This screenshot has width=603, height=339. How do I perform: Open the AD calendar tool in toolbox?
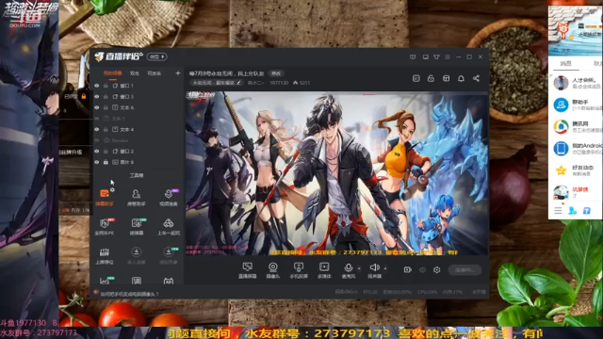(x=168, y=281)
